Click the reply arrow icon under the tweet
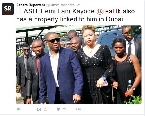 [19, 109]
